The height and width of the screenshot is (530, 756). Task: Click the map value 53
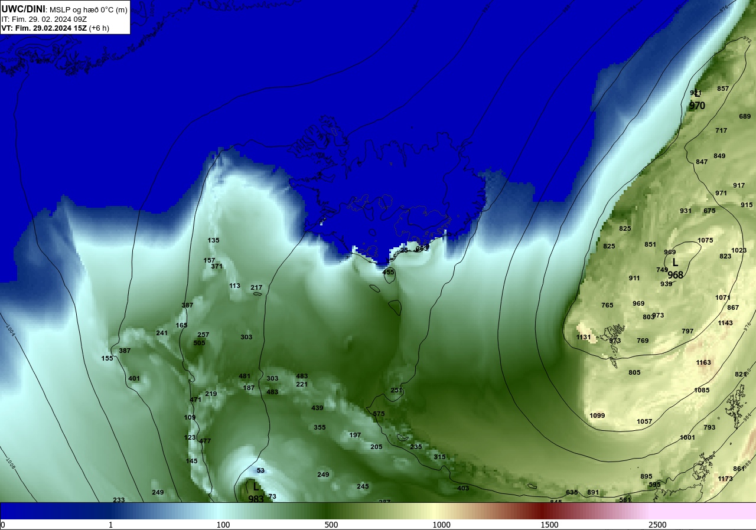point(260,470)
